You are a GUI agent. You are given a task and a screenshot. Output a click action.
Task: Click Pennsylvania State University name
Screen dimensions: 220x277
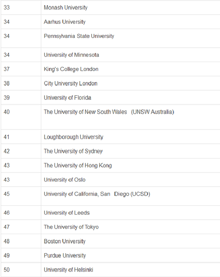[79, 36]
